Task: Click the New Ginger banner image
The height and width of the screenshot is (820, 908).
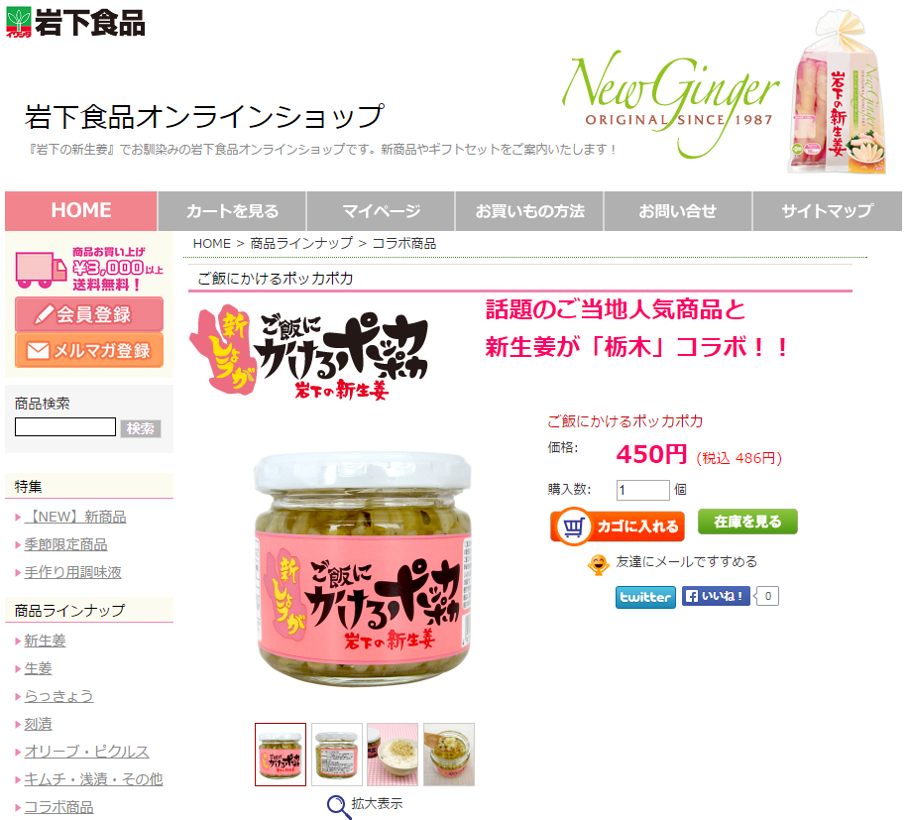Action: point(724,92)
